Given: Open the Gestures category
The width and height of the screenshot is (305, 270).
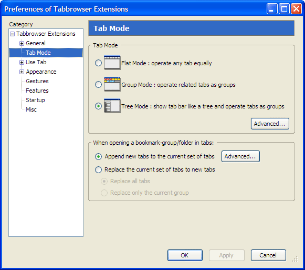Looking at the screenshot, I should [37, 81].
